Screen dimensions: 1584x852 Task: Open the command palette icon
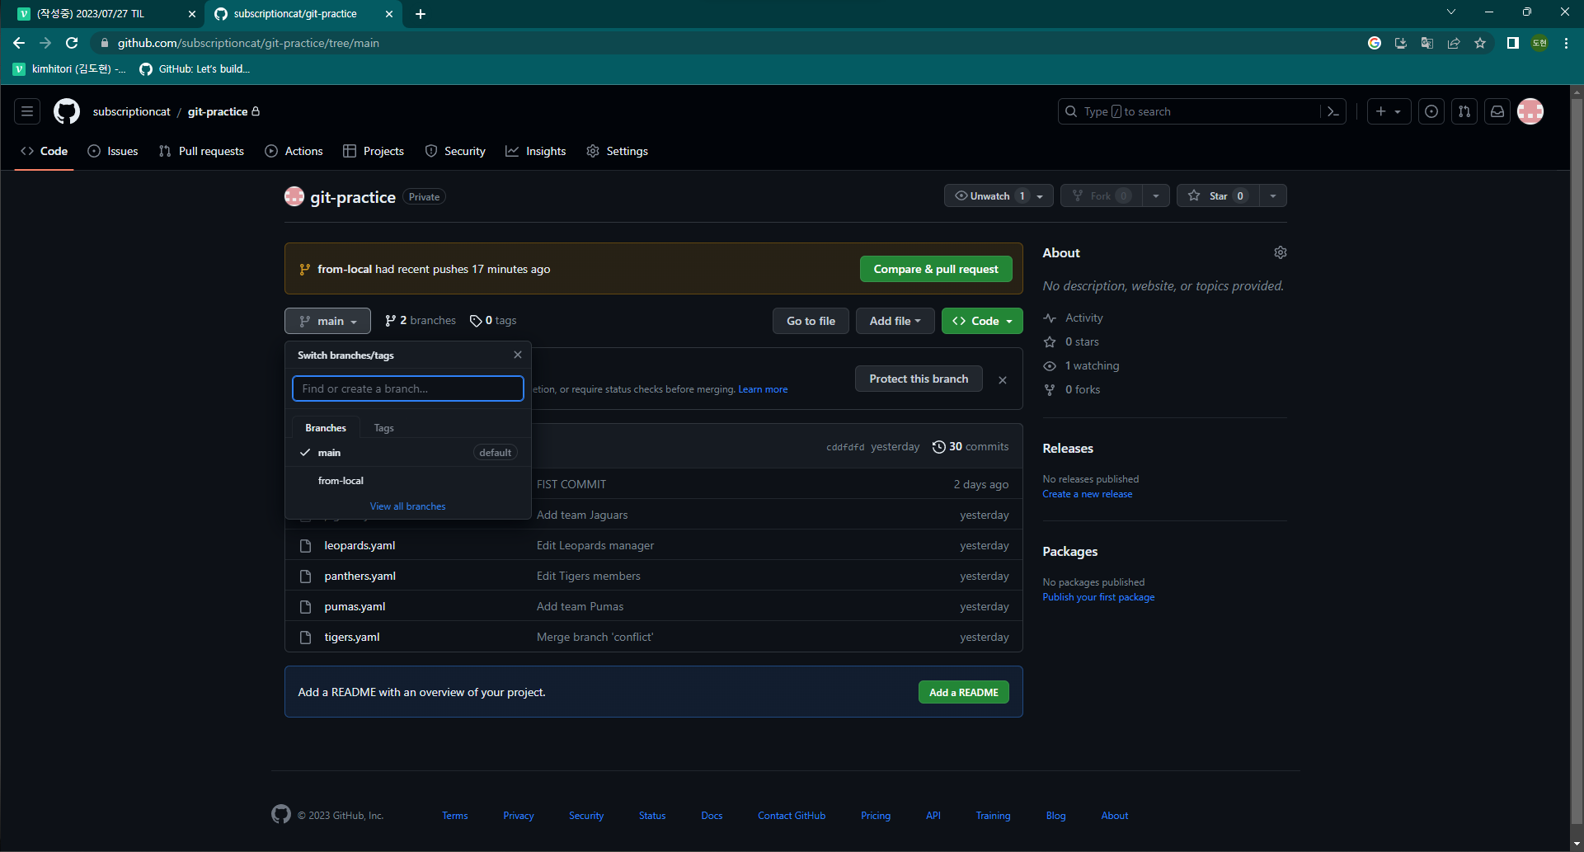click(1333, 111)
